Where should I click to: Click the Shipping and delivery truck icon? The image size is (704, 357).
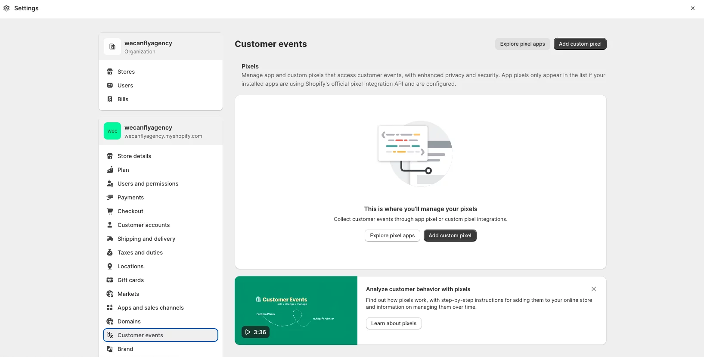click(x=110, y=239)
